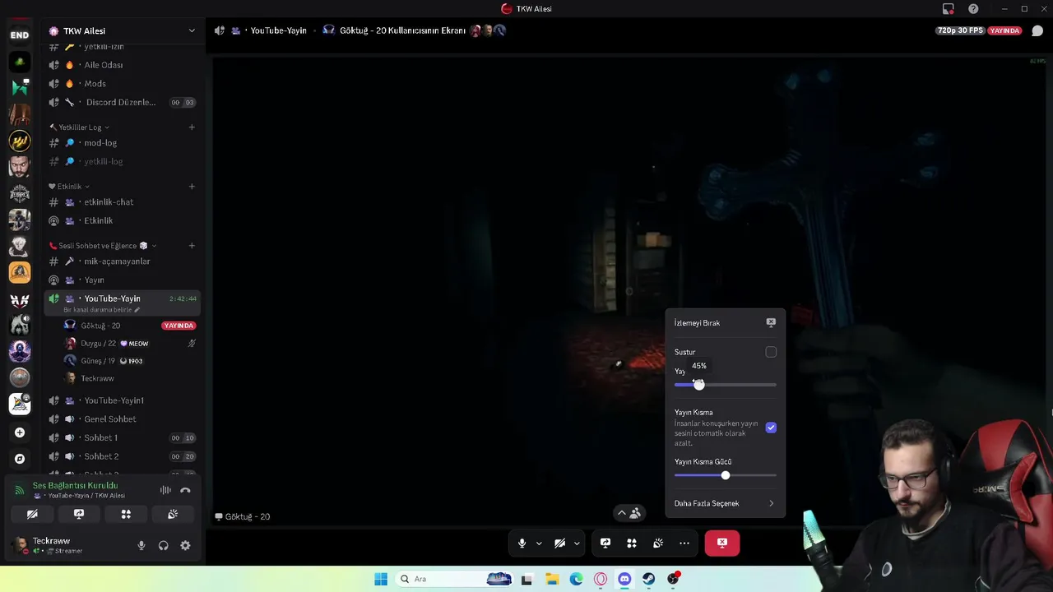
Task: Click Add a Server plus icon
Action: 20,432
